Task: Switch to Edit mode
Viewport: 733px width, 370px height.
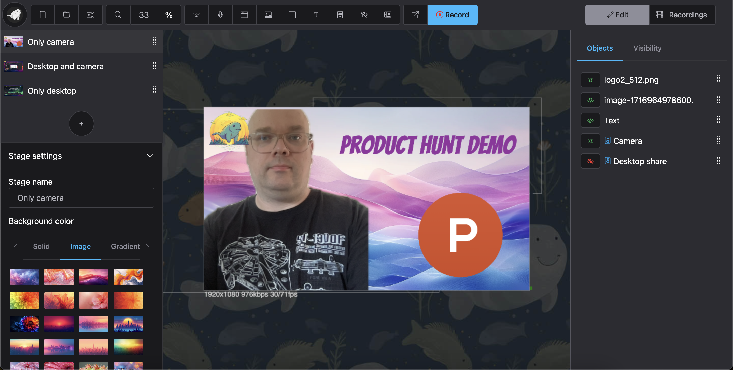Action: pyautogui.click(x=617, y=15)
